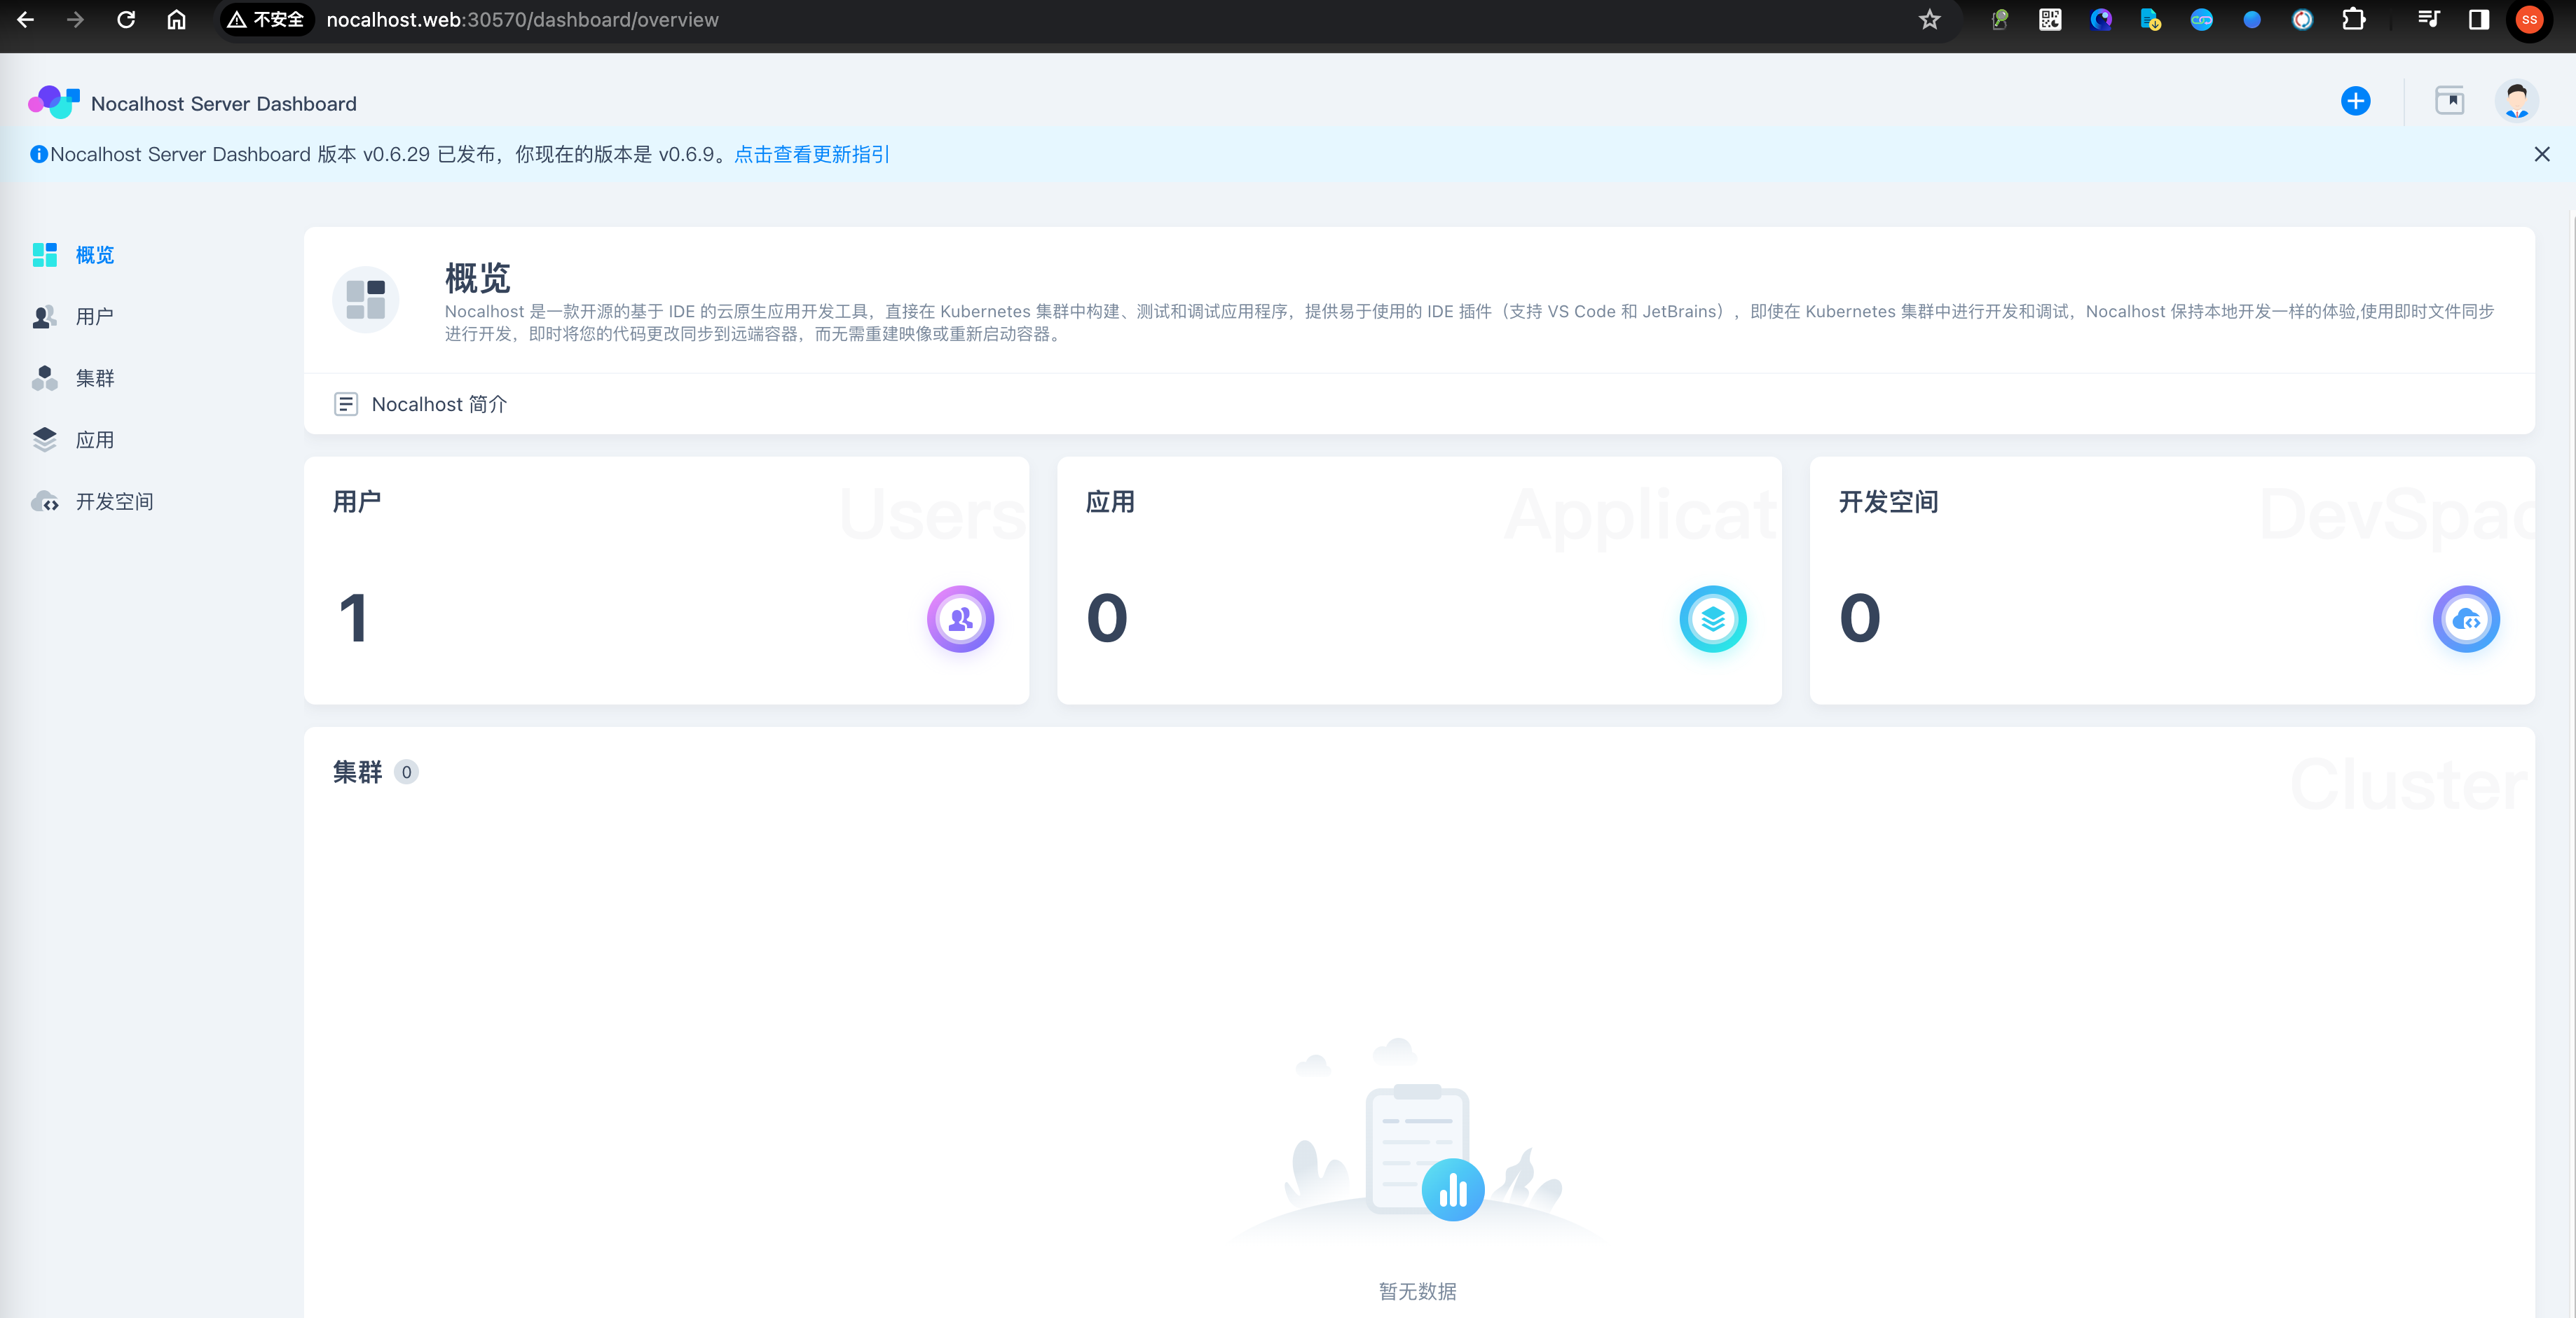The height and width of the screenshot is (1318, 2576).
Task: Click the not secure warning badge
Action: (266, 19)
